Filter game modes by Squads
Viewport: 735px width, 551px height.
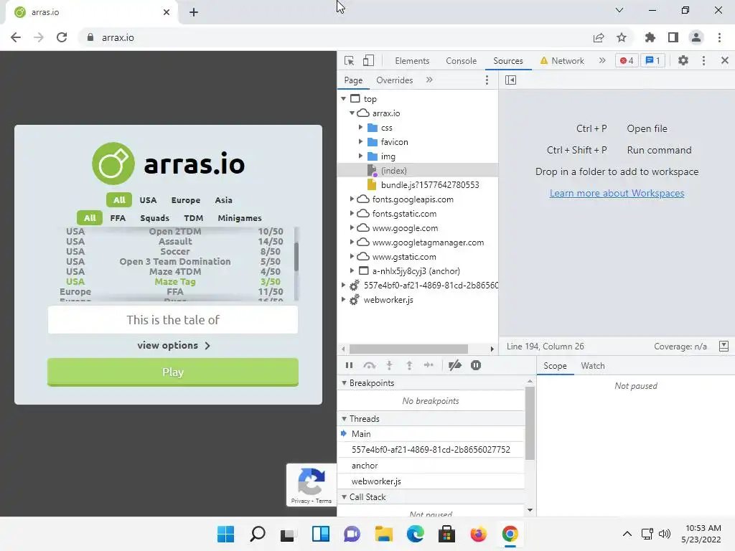pyautogui.click(x=155, y=218)
